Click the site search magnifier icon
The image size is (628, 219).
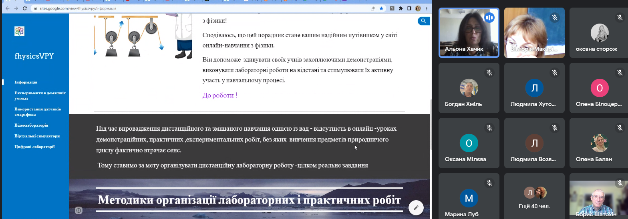pos(424,21)
